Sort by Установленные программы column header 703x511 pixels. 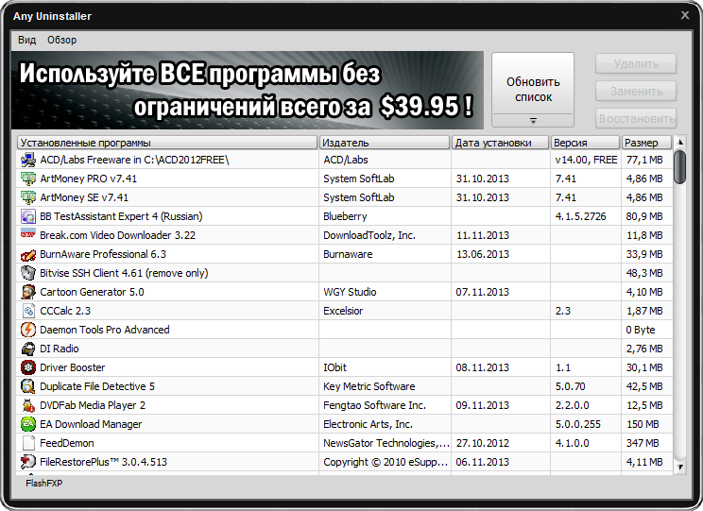[x=167, y=143]
